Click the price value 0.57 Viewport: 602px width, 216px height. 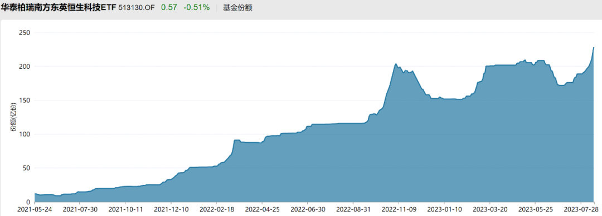pyautogui.click(x=169, y=8)
